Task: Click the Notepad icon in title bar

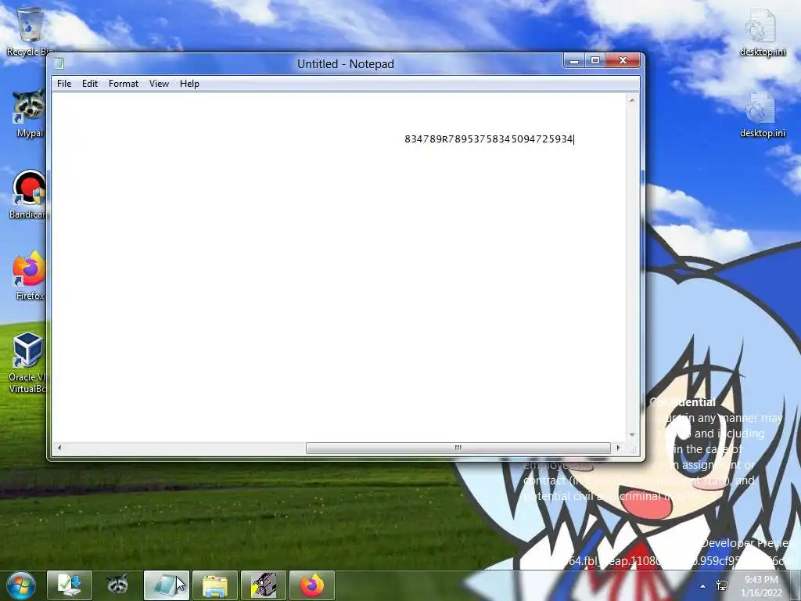Action: [x=59, y=64]
